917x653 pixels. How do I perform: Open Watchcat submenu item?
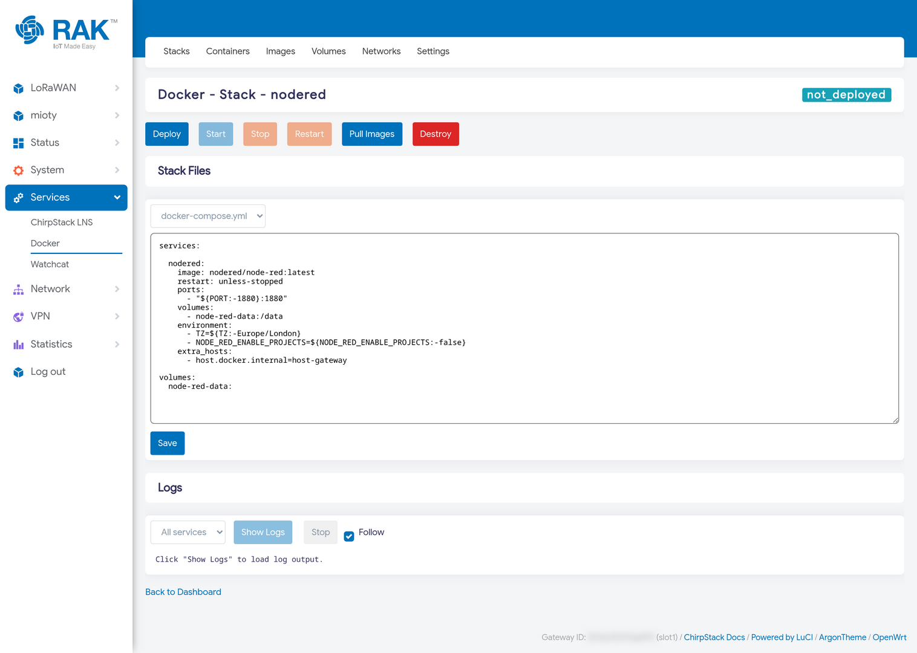(50, 264)
